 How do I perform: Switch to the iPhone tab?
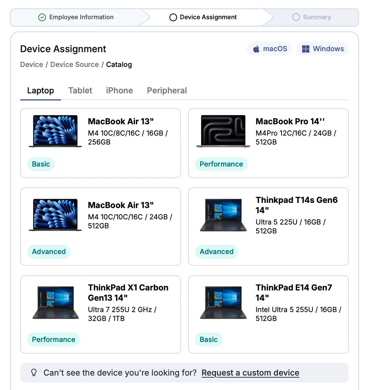tap(119, 90)
